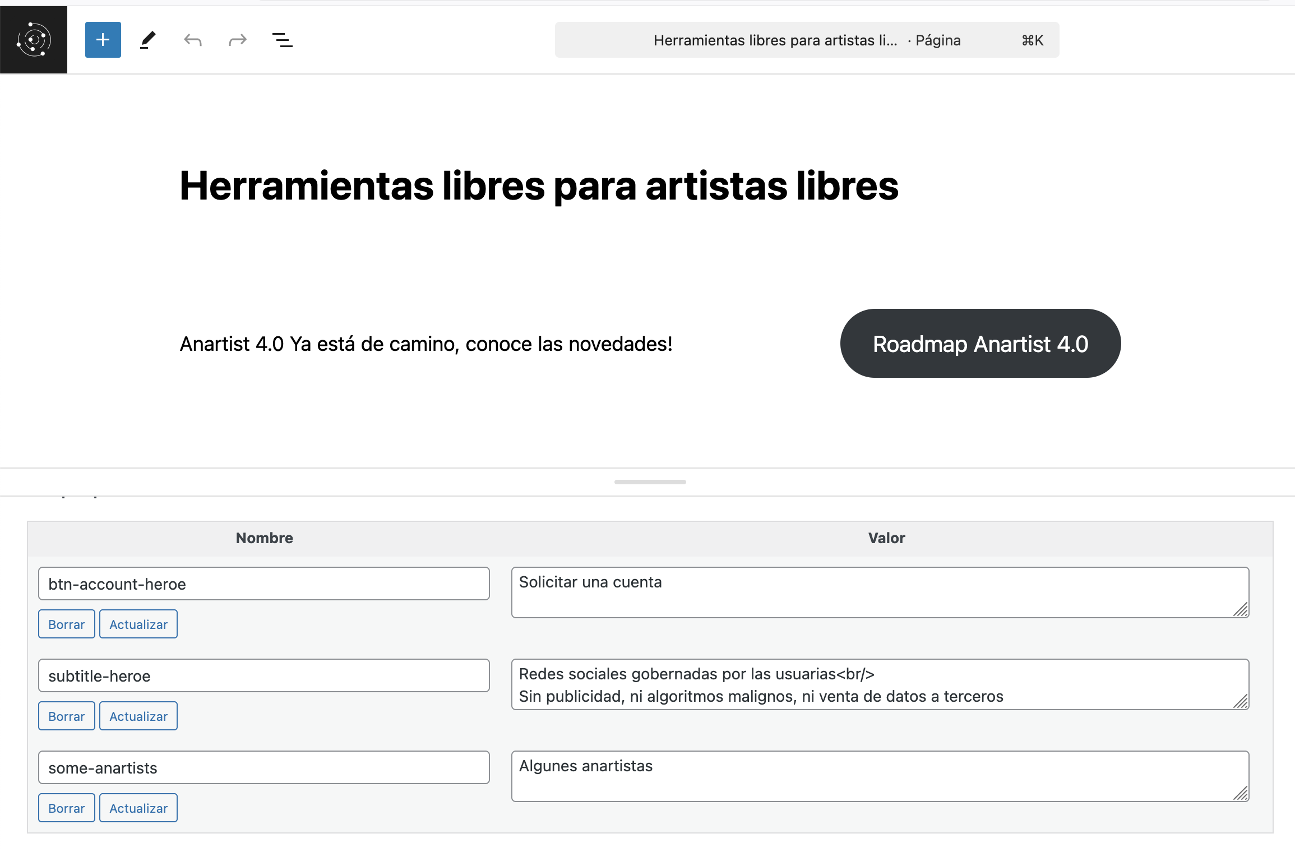The height and width of the screenshot is (852, 1295).
Task: Edit the some-anartists name field
Action: coord(264,767)
